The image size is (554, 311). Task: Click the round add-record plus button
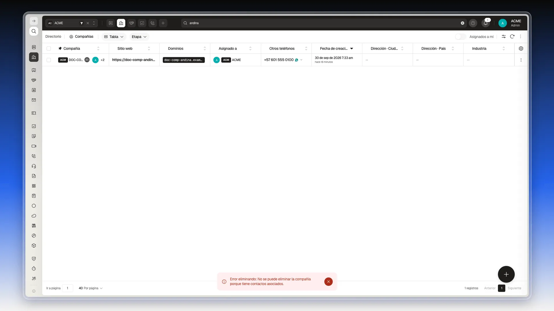point(506,274)
